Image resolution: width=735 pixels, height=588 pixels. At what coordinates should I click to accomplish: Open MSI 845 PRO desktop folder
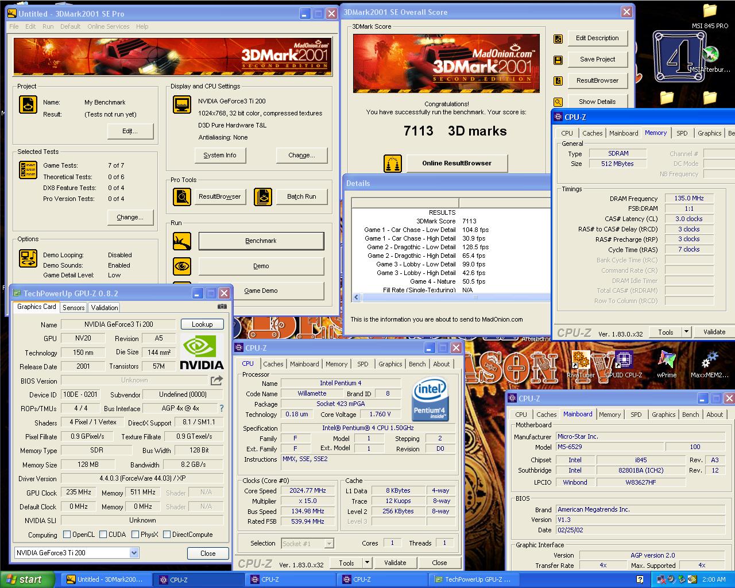[710, 16]
